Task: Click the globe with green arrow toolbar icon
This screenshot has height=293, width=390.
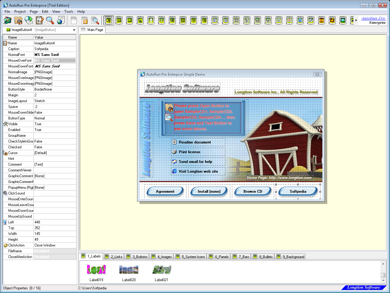Action: tap(29, 20)
